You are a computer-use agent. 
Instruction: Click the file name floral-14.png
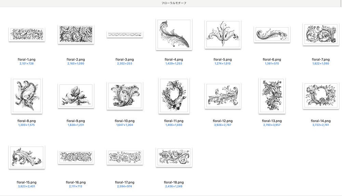tap(321, 121)
